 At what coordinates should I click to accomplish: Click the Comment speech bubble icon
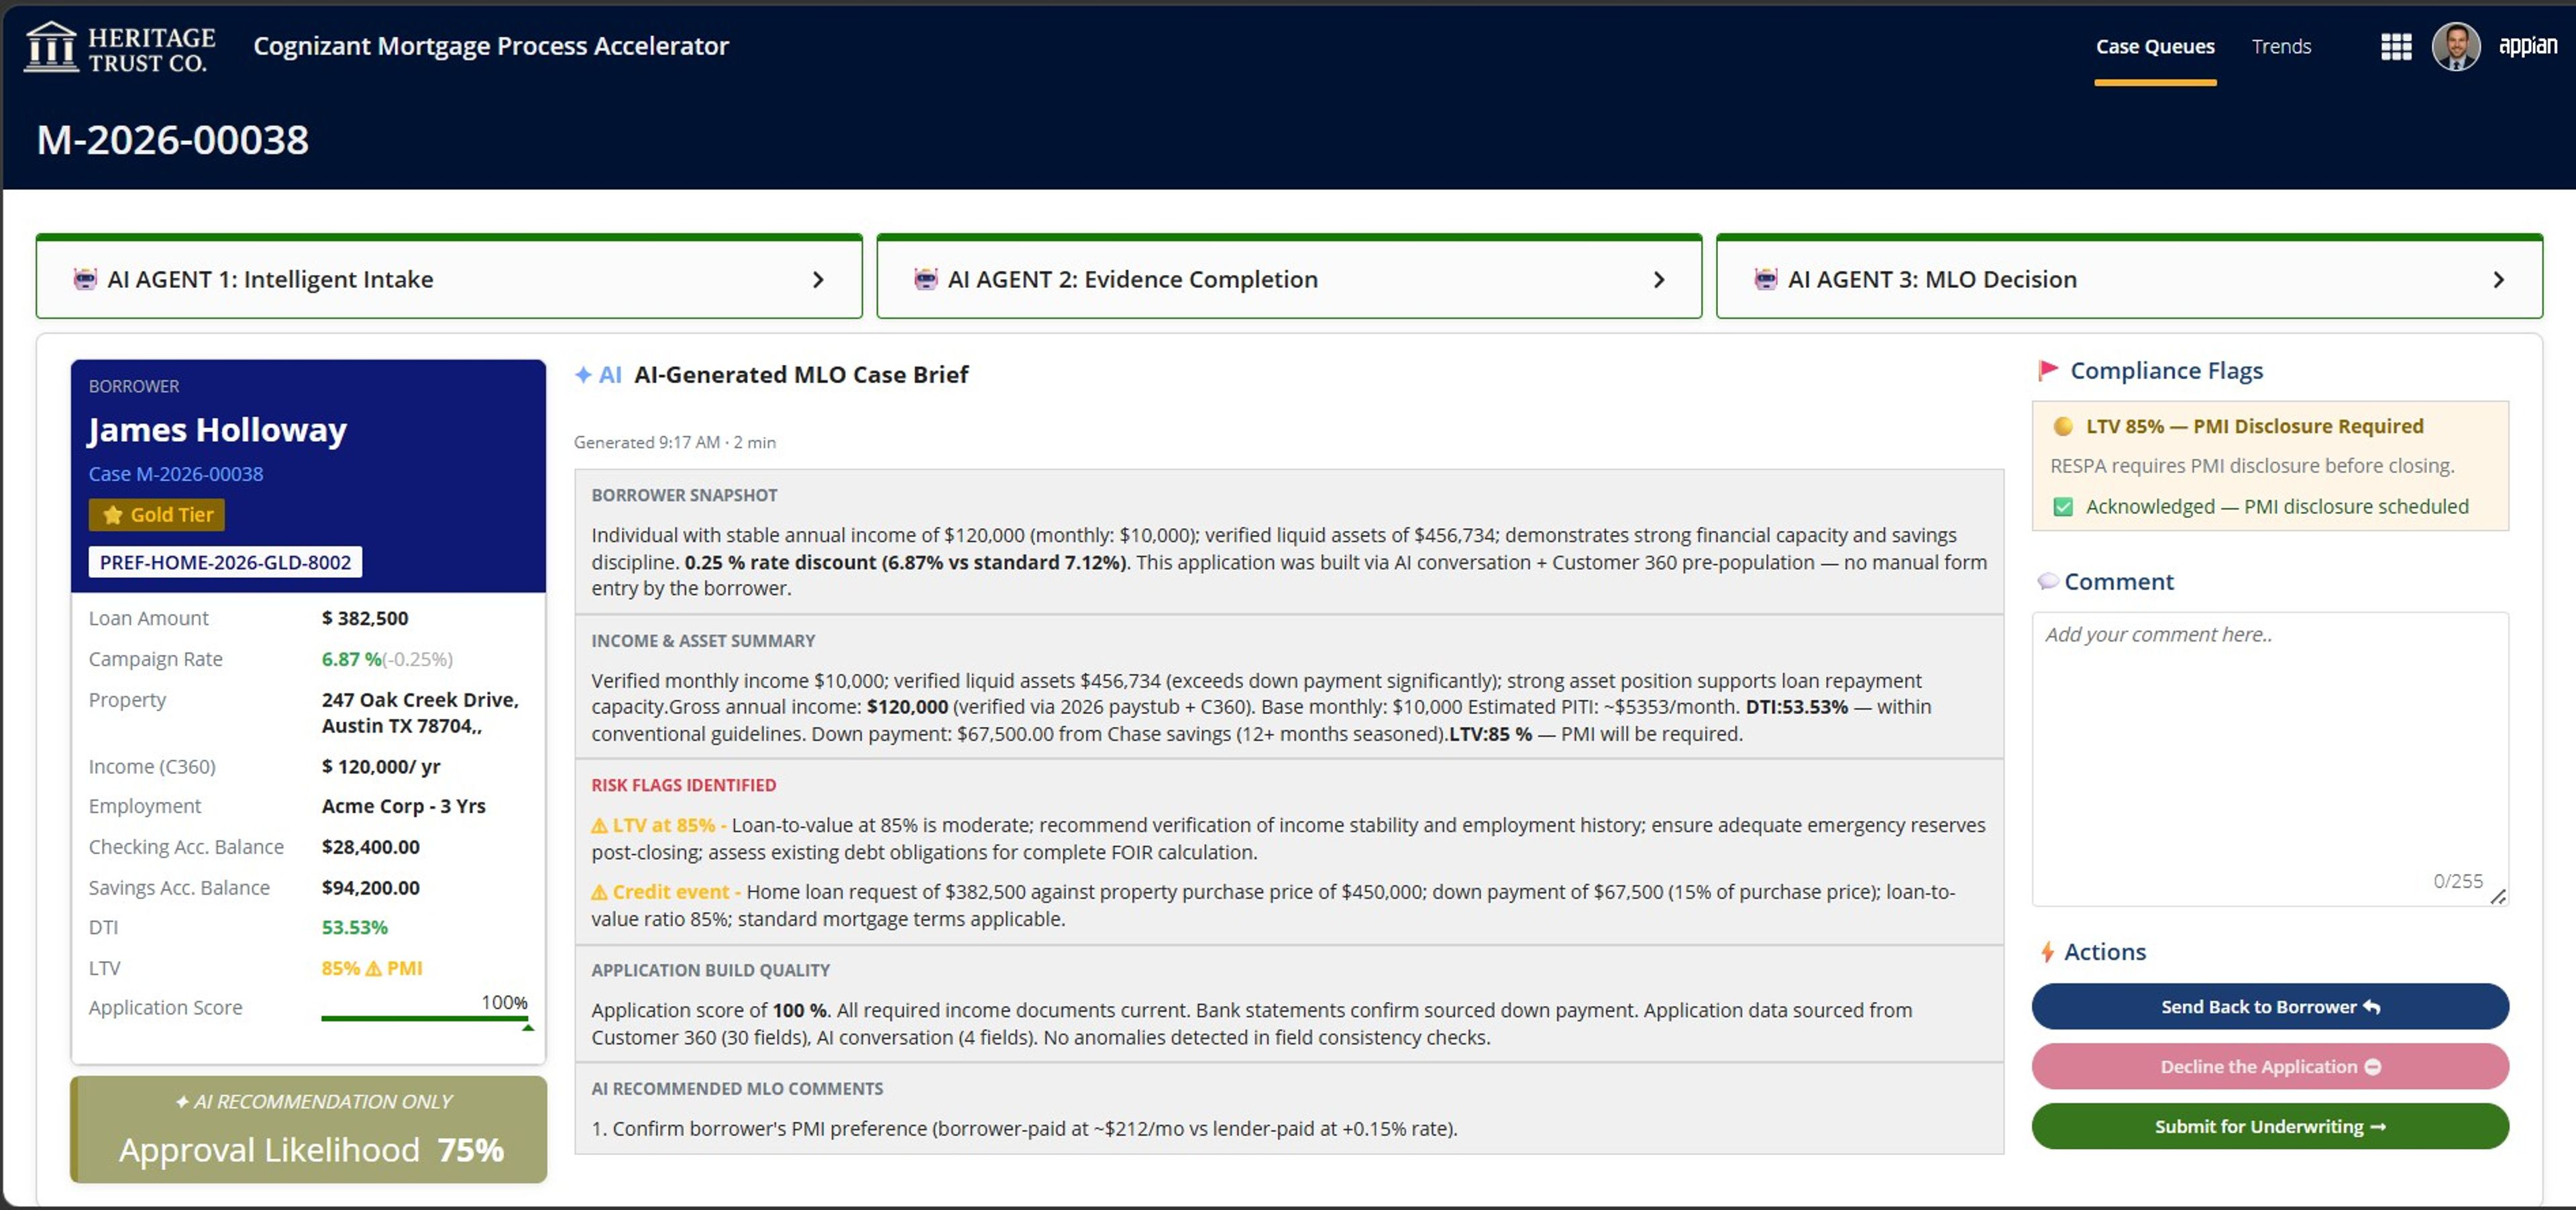(x=2048, y=581)
